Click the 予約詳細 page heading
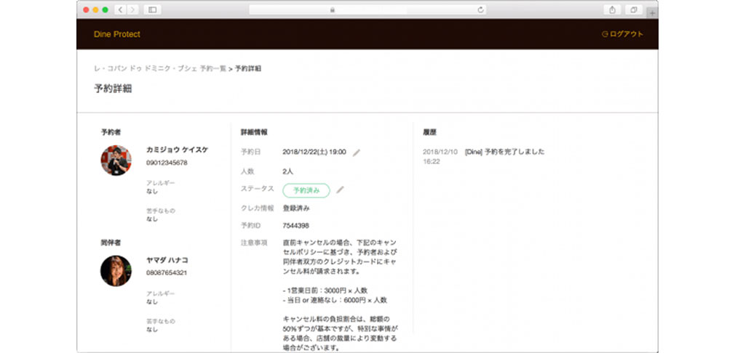 point(113,89)
